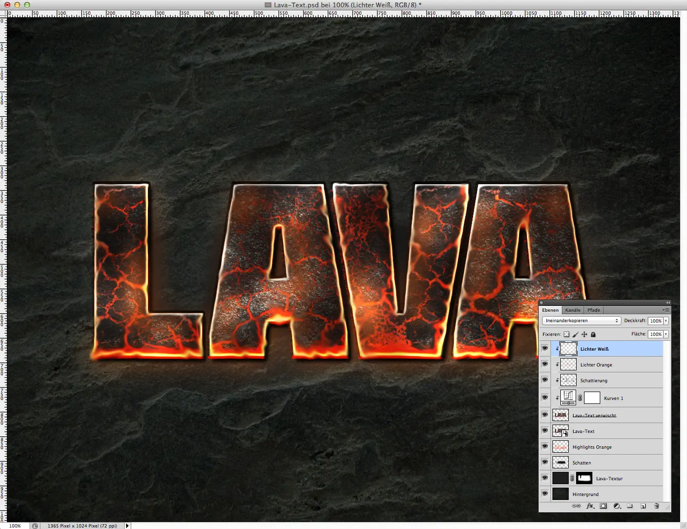Switch to the Pfade tab
Screen dimensions: 687x529
coord(593,310)
